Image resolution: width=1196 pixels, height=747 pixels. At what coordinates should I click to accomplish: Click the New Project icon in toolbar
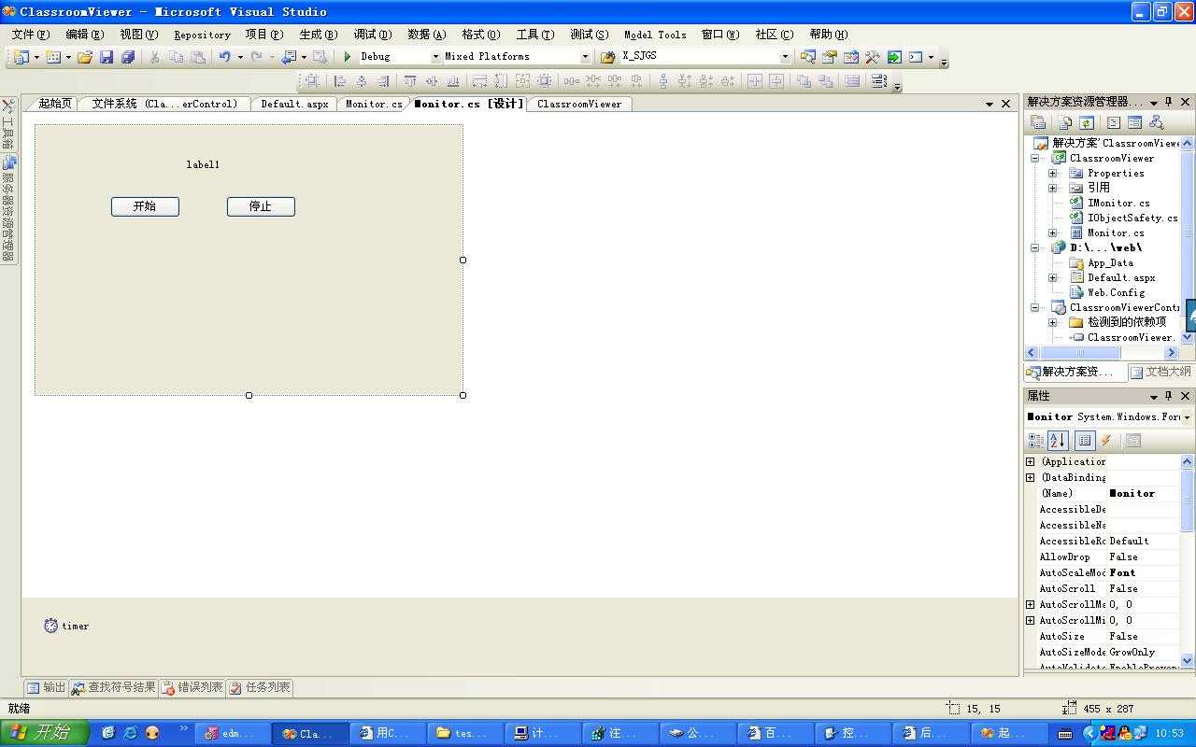pos(21,57)
